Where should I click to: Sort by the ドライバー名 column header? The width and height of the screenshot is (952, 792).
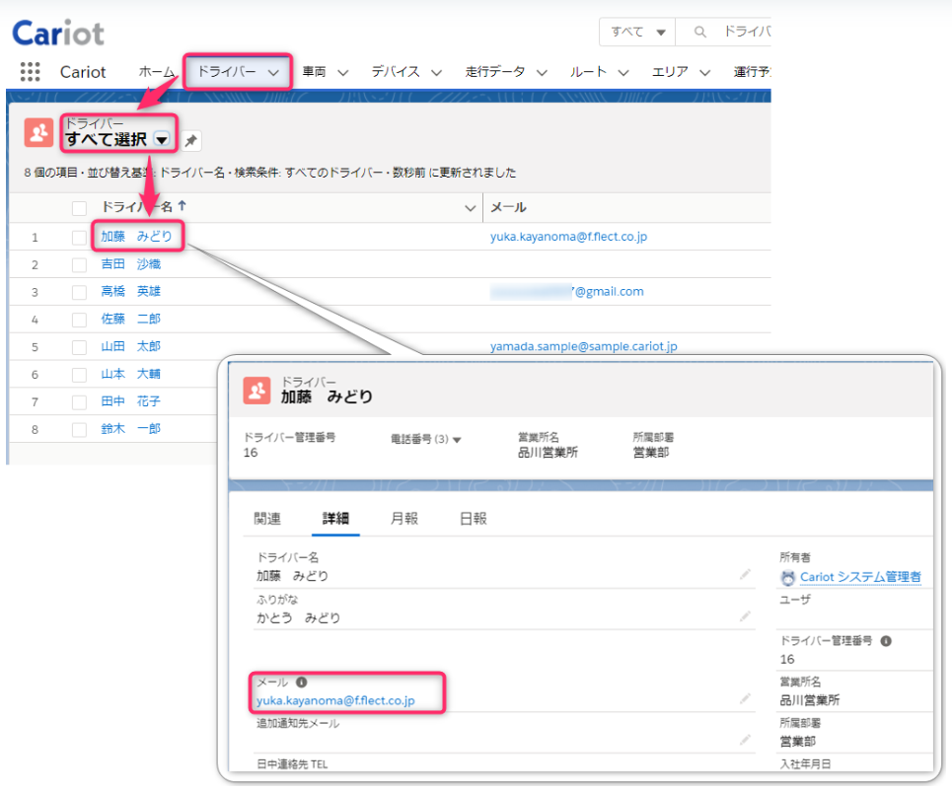point(137,207)
